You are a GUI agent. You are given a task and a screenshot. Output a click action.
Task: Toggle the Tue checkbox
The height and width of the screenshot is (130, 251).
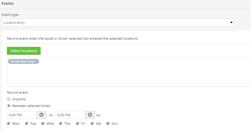click(x=27, y=123)
